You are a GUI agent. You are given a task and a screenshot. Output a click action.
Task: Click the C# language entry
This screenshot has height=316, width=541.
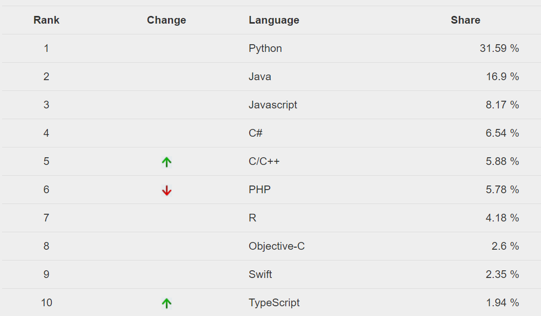[256, 133]
